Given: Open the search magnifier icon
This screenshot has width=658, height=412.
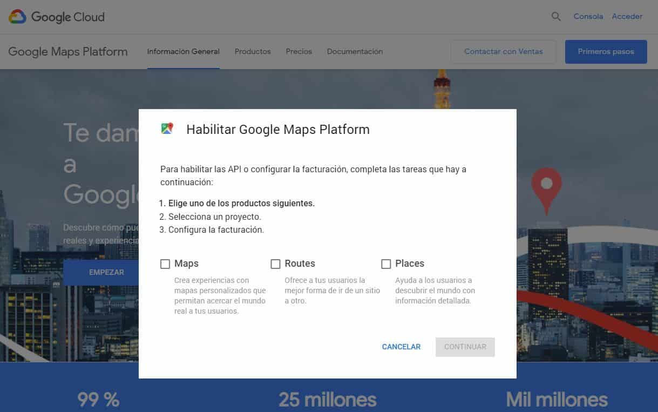Looking at the screenshot, I should 555,16.
